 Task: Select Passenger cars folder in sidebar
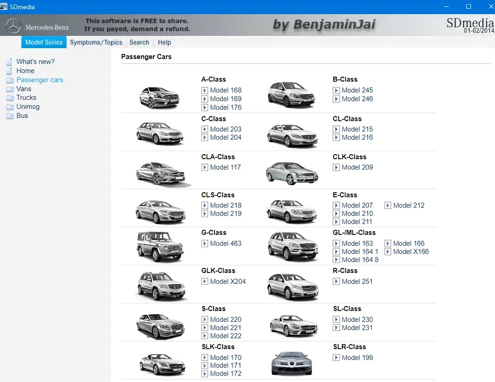[x=40, y=80]
